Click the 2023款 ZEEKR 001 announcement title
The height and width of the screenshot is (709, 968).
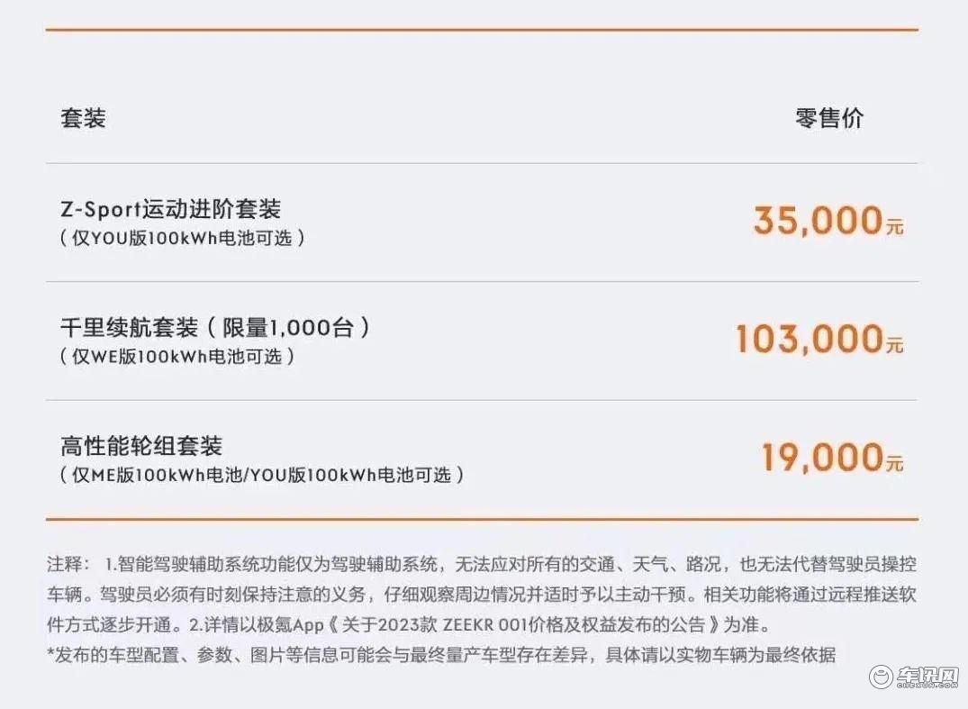pyautogui.click(x=523, y=625)
